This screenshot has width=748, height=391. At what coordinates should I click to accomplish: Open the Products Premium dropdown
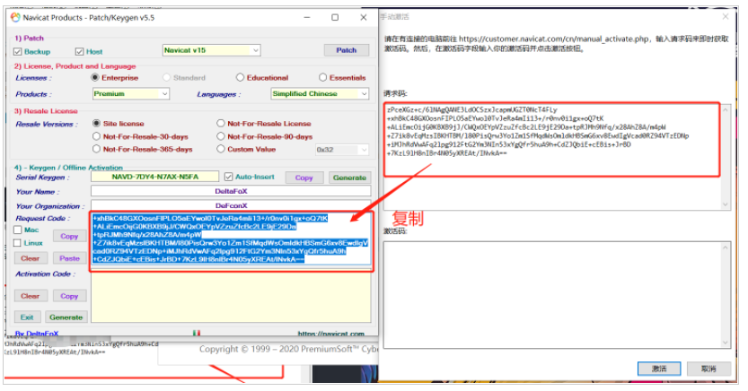[131, 94]
